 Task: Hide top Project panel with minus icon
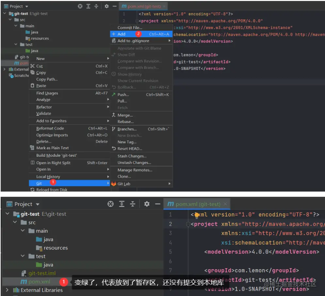coord(115,6)
